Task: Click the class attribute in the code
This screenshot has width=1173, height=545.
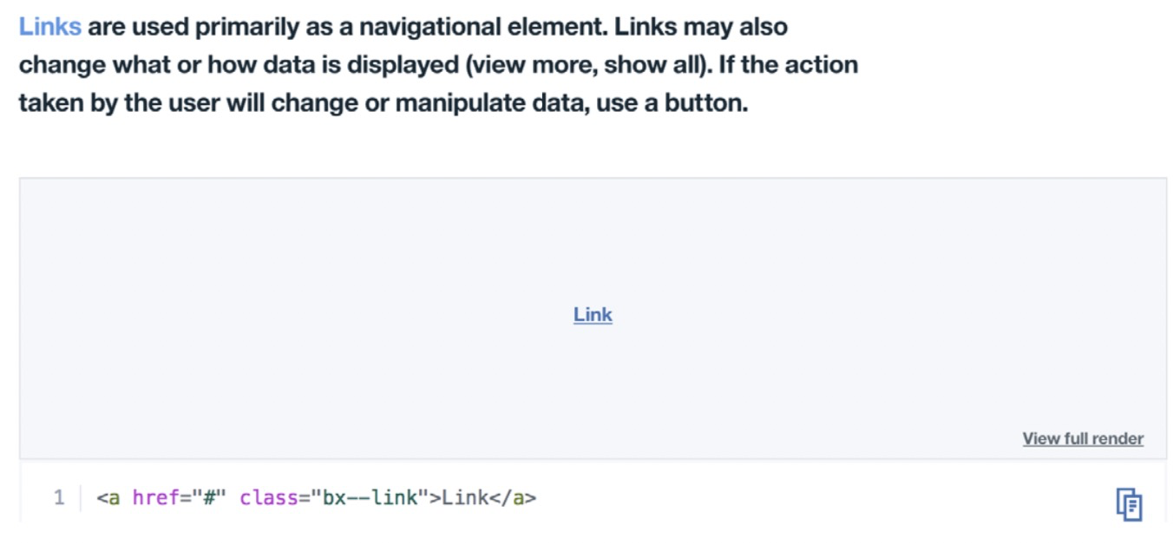Action: [265, 498]
